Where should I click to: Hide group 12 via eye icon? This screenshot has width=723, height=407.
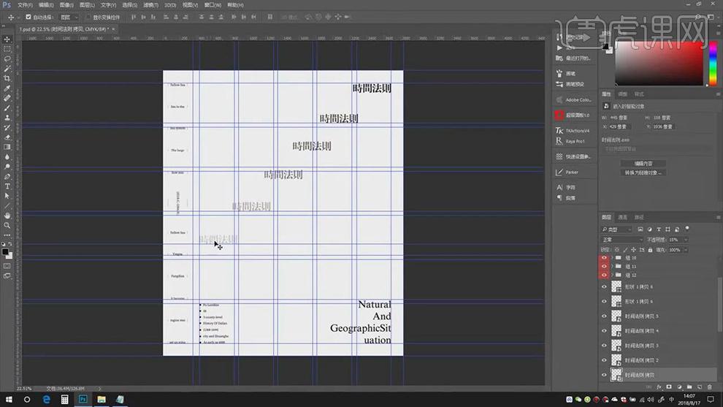click(x=604, y=275)
